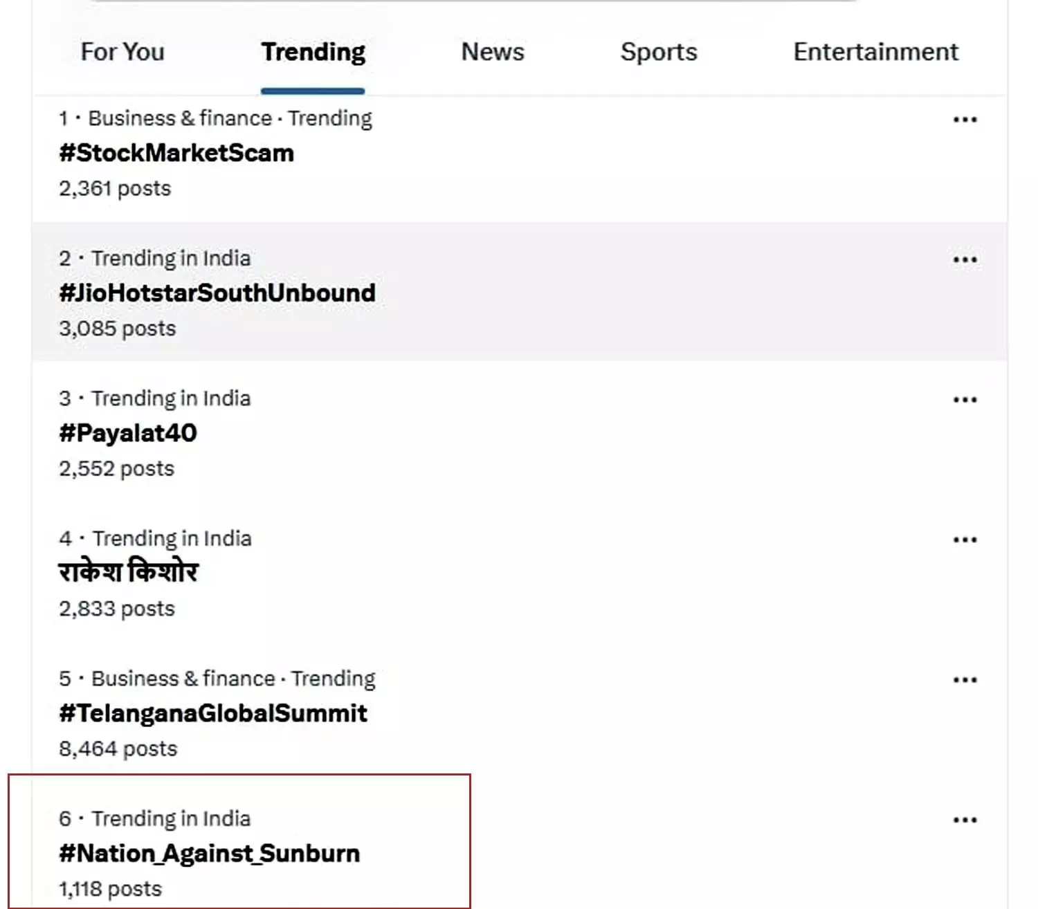Screen dimensions: 1038x909
Task: Switch to the For You tab
Action: coord(122,52)
